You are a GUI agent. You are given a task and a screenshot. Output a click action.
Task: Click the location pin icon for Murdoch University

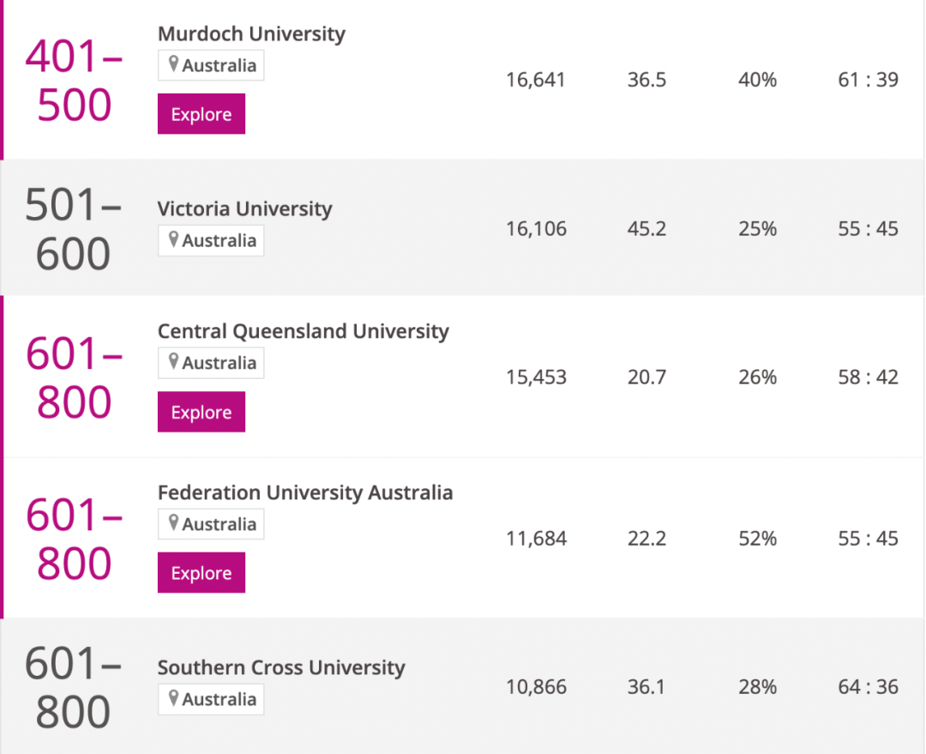(173, 65)
